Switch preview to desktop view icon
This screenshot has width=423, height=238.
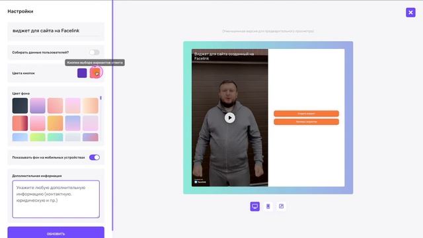pos(254,206)
